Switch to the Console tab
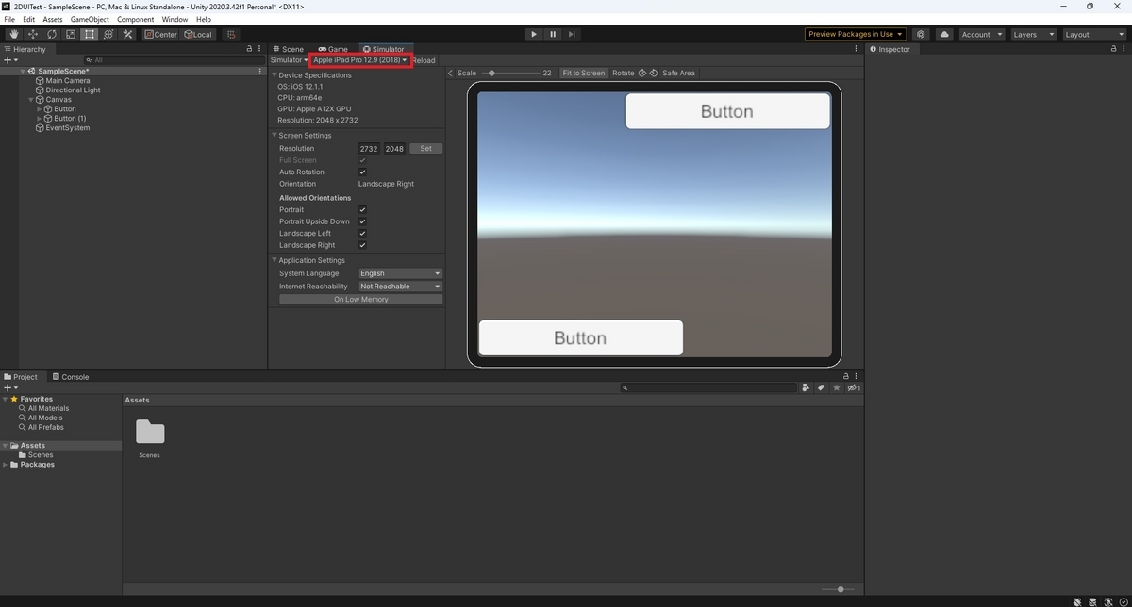The width and height of the screenshot is (1132, 607). [70, 377]
